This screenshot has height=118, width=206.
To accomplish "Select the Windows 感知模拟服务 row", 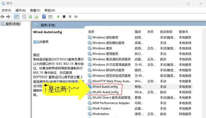I will [x=140, y=43].
